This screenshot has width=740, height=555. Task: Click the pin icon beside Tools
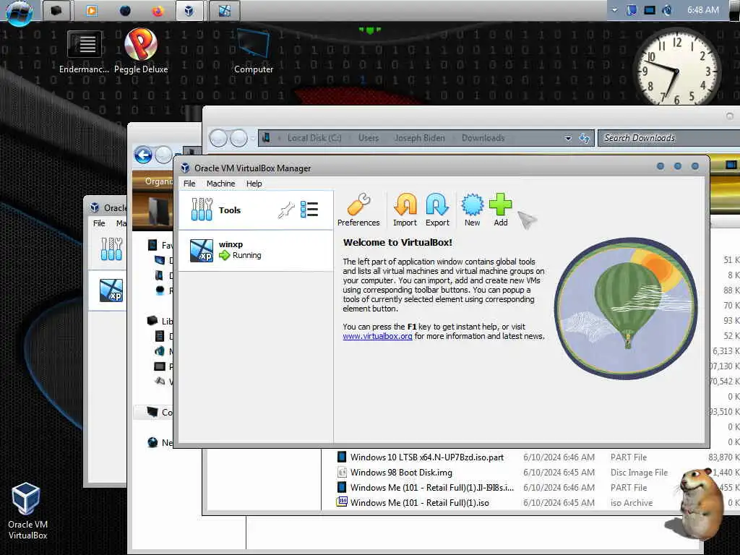tap(286, 210)
